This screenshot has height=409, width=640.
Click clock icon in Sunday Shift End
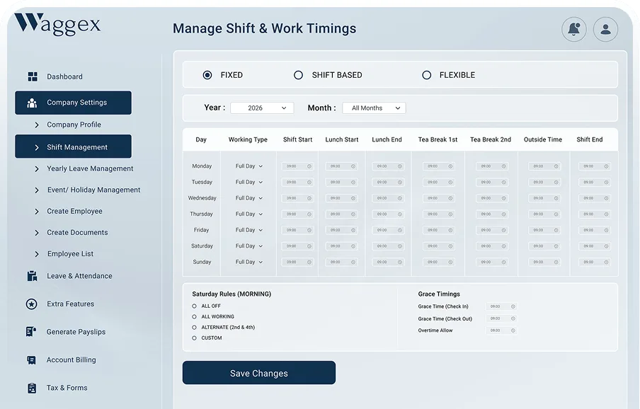tap(606, 263)
